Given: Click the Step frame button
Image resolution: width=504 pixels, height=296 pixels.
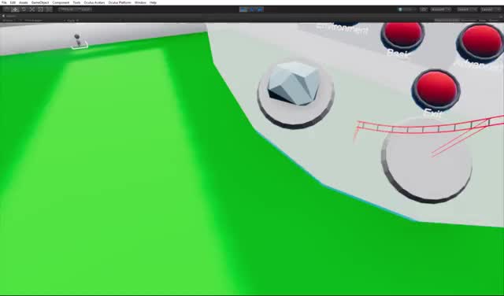Looking at the screenshot, I should click(260, 9).
